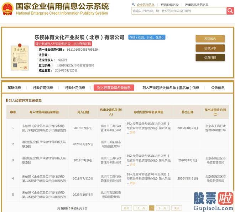The height and width of the screenshot is (212, 235).
Task: Select the 企业信用信息 search category
Action: tap(146, 5)
